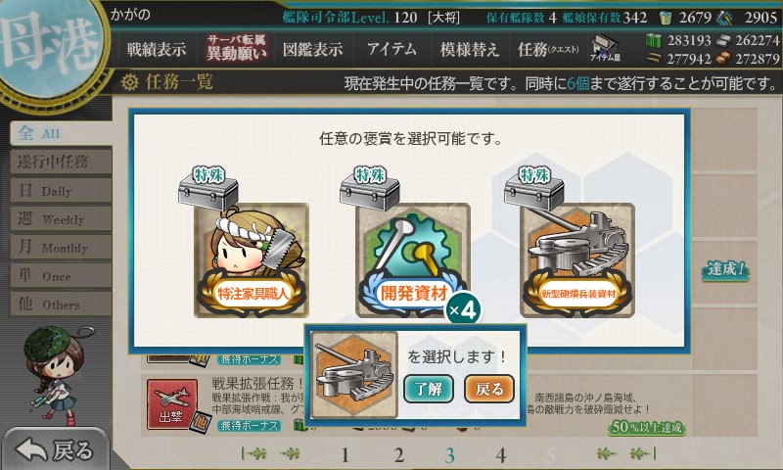This screenshot has width=783, height=470.
Task: Open the アイテム屋 shop icon
Action: pyautogui.click(x=605, y=48)
